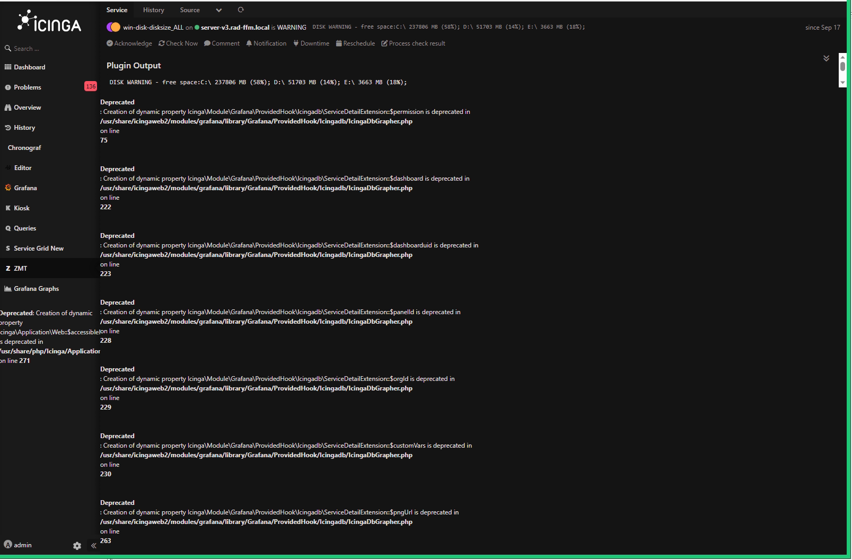Open the settings gear near admin

(x=77, y=545)
